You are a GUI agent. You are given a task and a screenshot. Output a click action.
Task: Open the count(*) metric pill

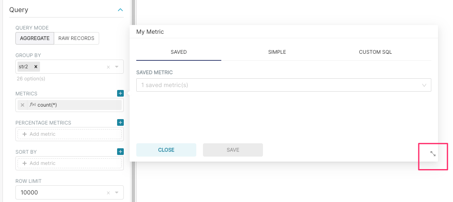[69, 105]
